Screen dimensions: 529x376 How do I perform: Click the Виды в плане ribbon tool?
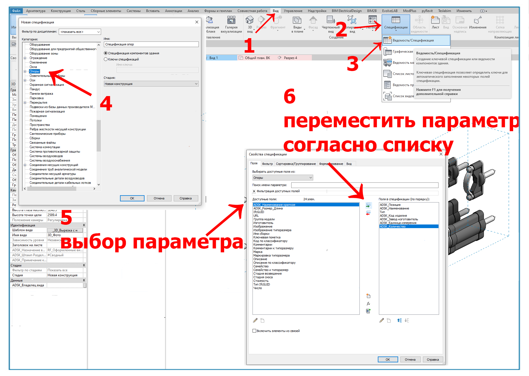coord(297,24)
